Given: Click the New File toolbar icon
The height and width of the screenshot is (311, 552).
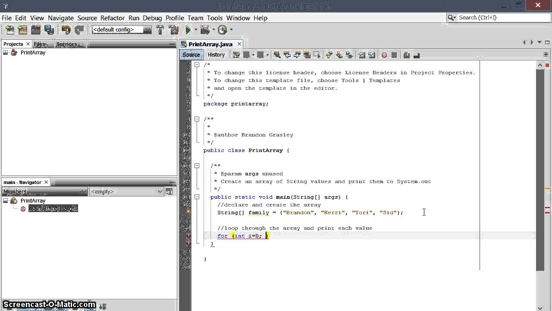Looking at the screenshot, I should pos(9,30).
